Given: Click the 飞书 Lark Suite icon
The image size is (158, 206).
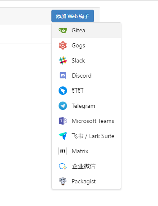Looking at the screenshot, I should 63,136.
